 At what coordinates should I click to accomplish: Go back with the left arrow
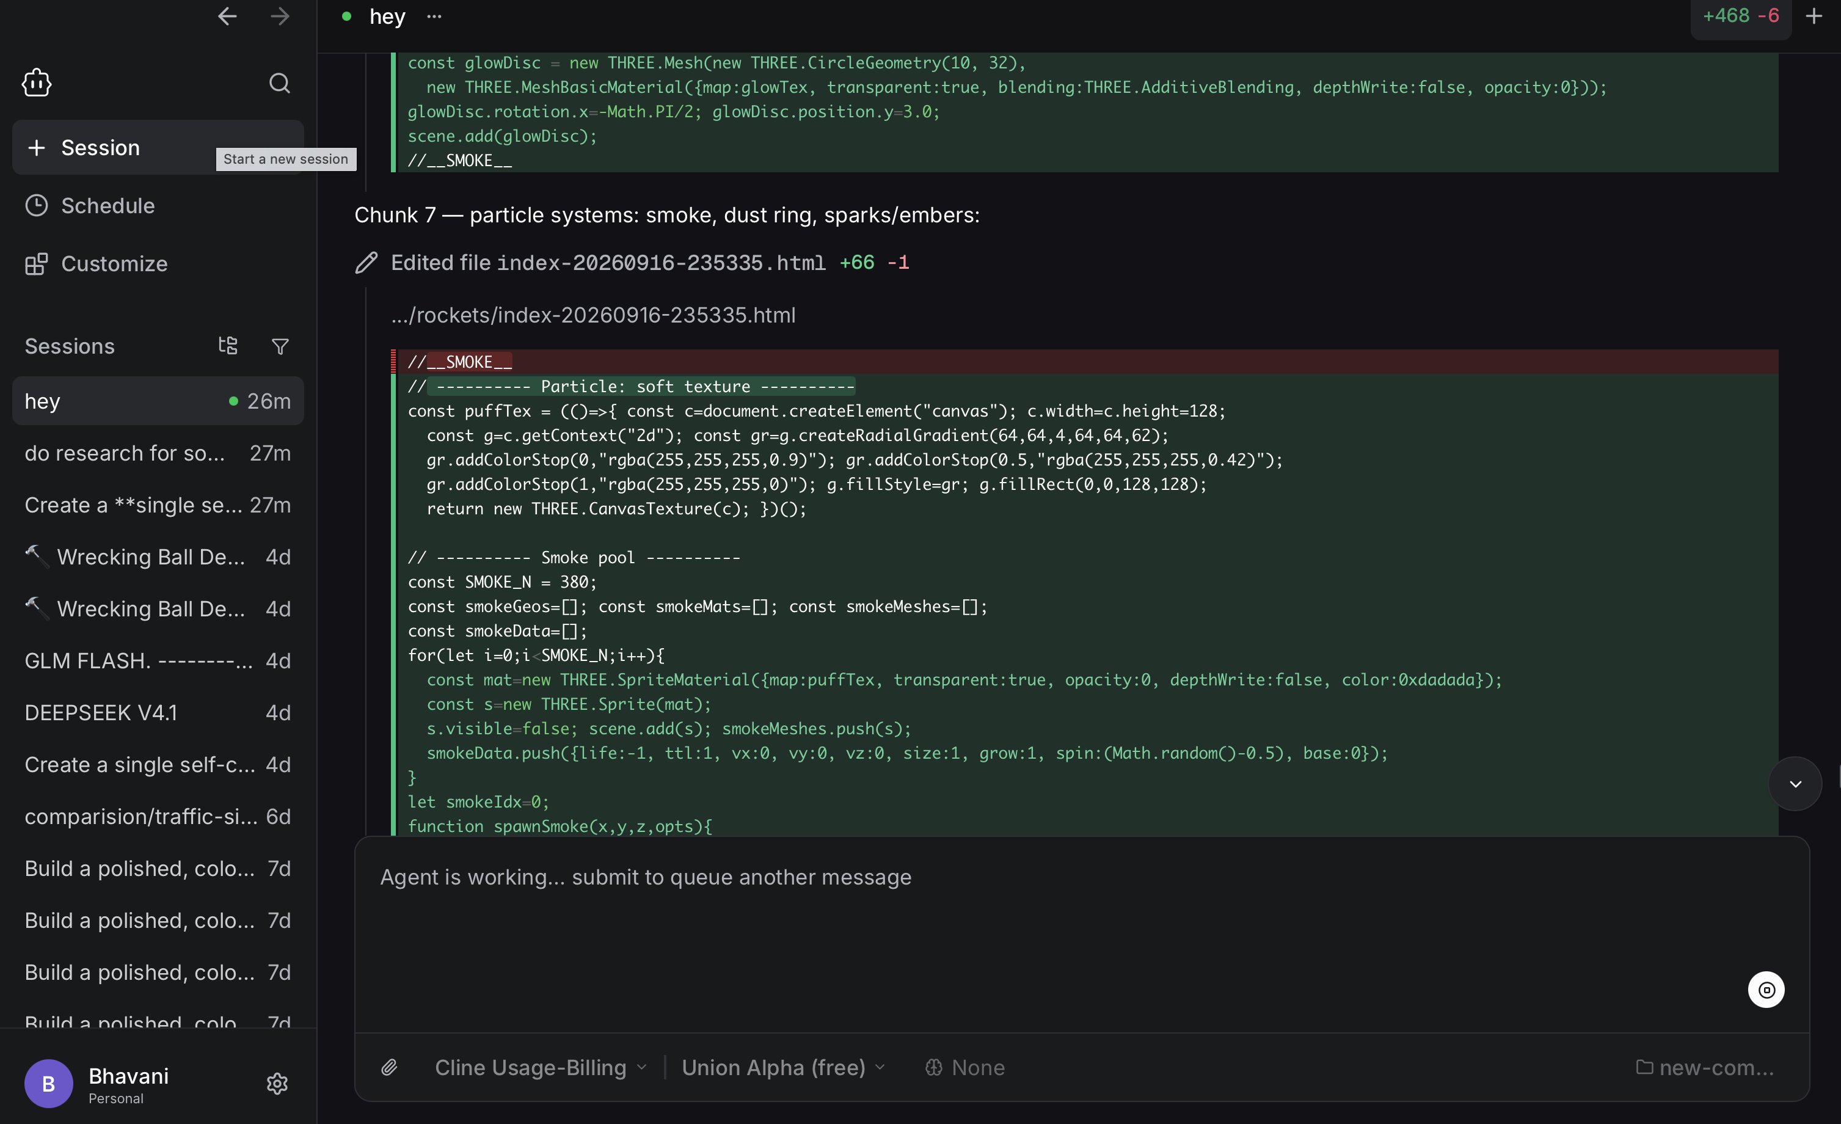(x=227, y=16)
